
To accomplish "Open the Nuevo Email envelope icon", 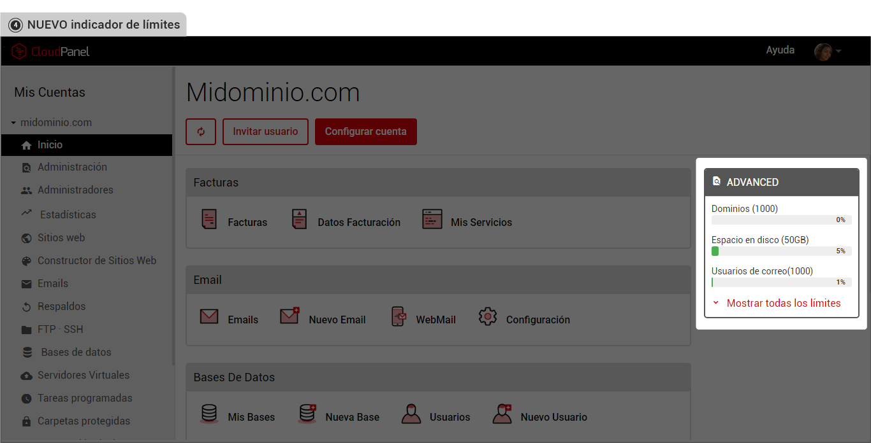I will point(289,316).
